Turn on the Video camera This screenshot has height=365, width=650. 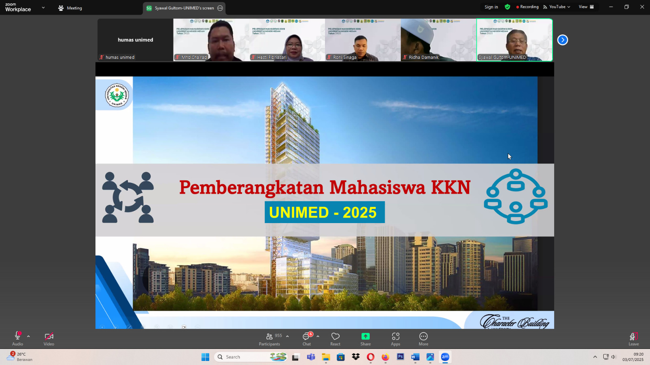pos(49,337)
